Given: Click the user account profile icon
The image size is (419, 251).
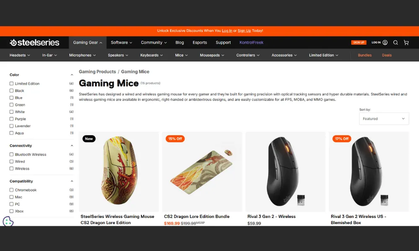Looking at the screenshot, I should click(x=385, y=42).
